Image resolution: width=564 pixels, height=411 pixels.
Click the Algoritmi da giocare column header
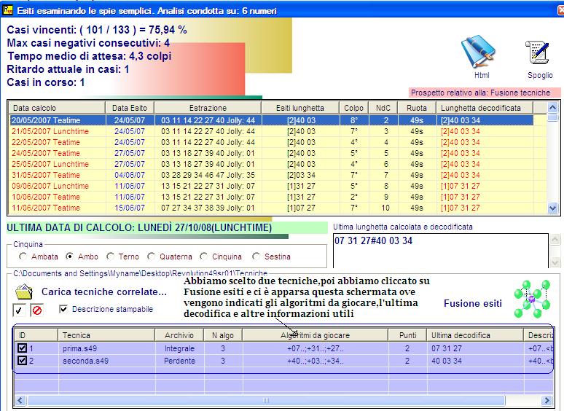[315, 335]
